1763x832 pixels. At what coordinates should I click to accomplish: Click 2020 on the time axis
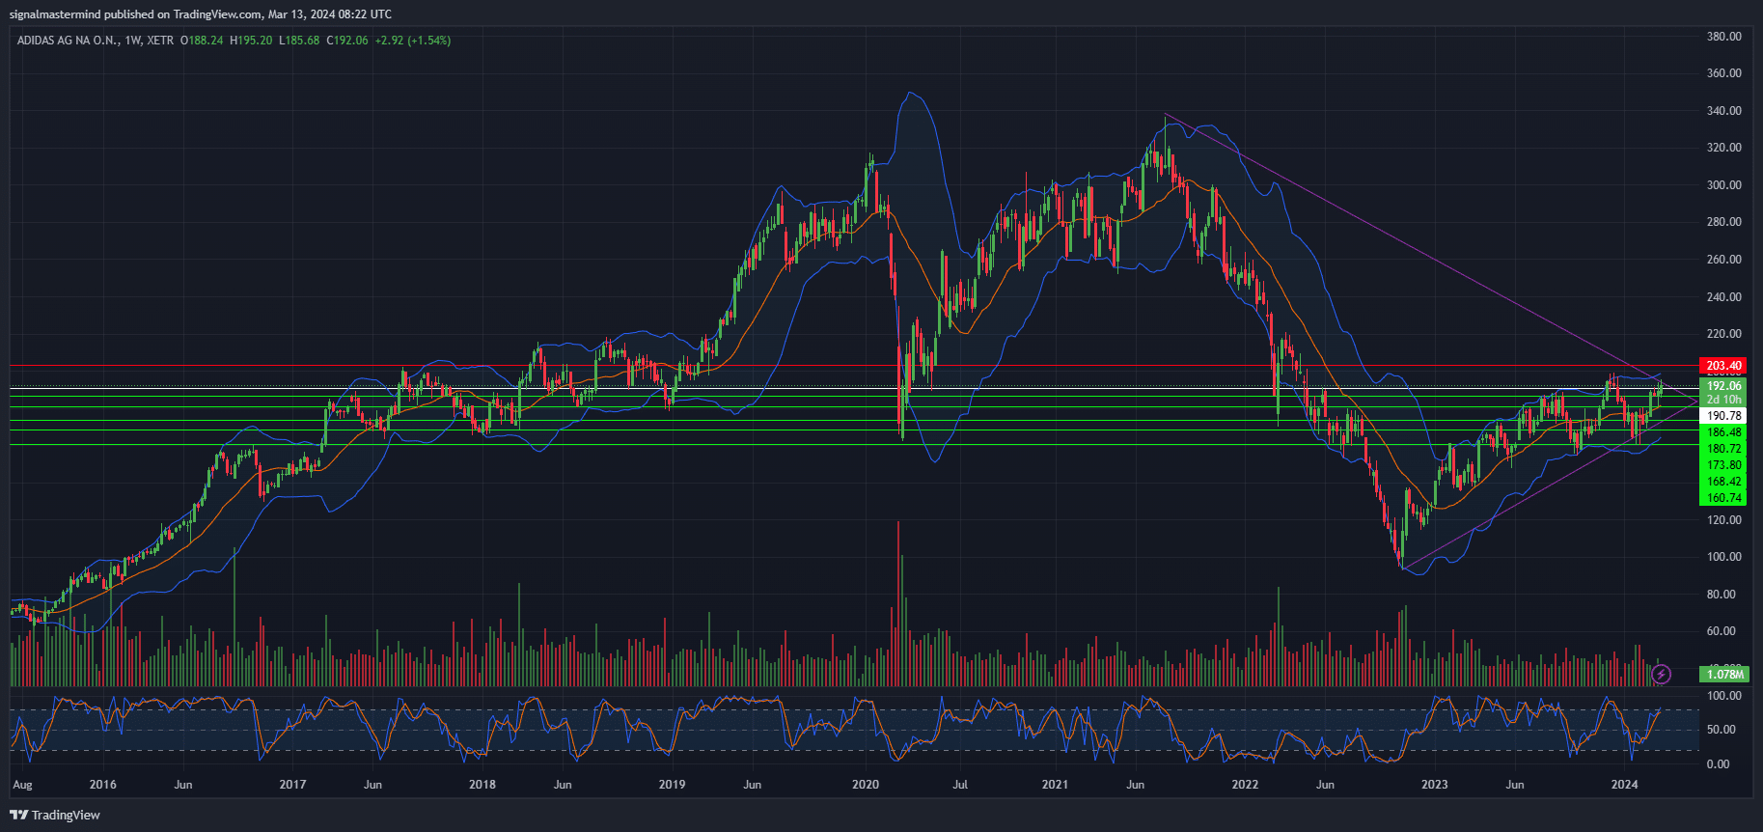866,785
